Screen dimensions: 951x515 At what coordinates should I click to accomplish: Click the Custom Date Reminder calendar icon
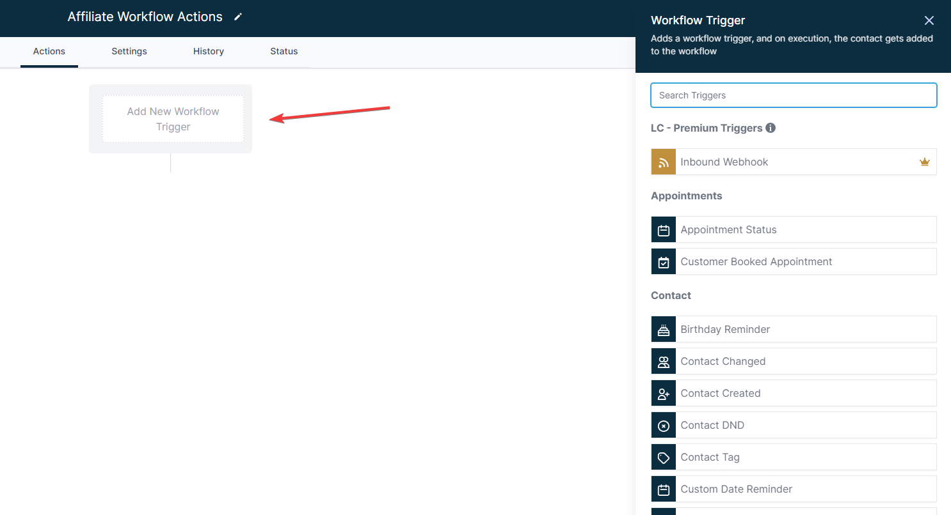pyautogui.click(x=664, y=489)
